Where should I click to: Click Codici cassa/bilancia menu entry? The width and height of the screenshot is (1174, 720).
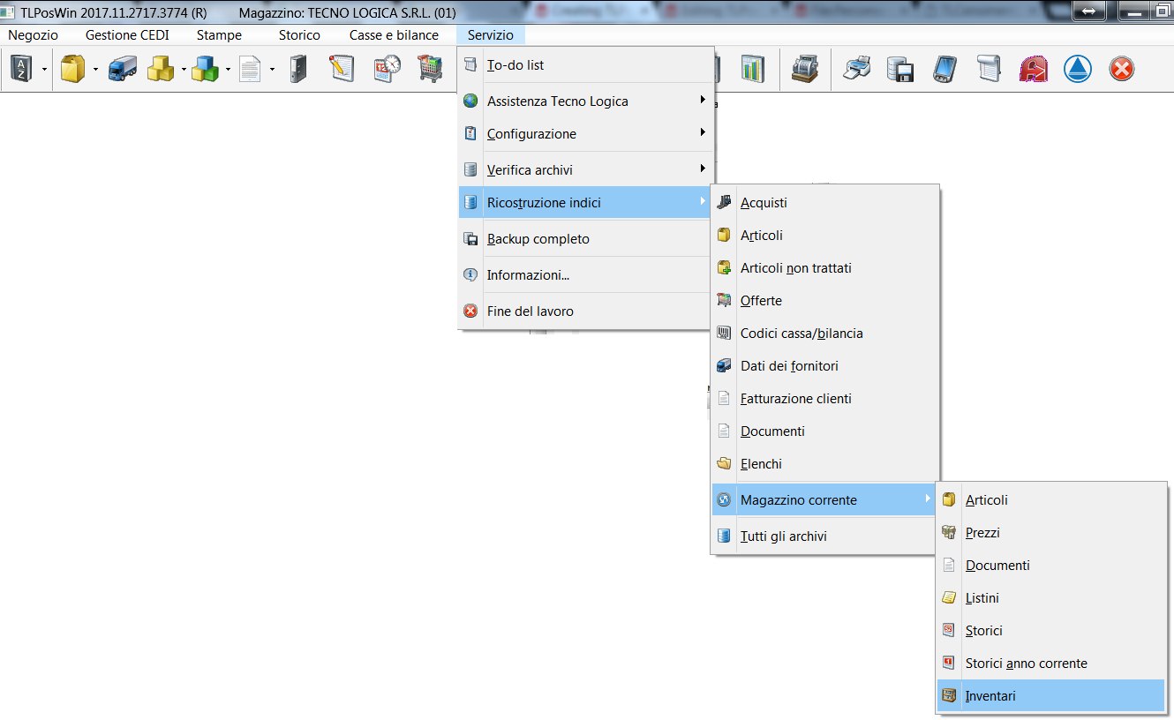tap(801, 334)
